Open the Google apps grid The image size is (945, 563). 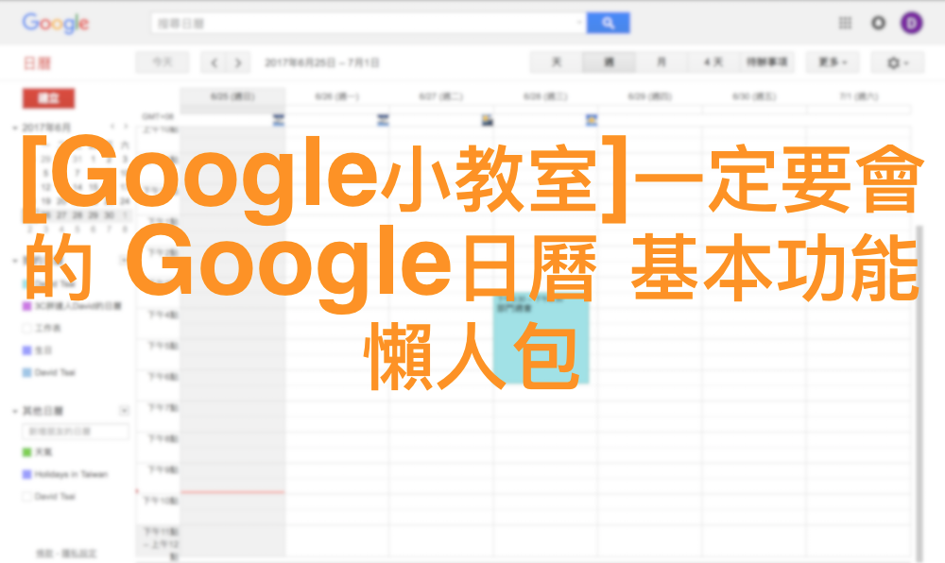point(846,23)
